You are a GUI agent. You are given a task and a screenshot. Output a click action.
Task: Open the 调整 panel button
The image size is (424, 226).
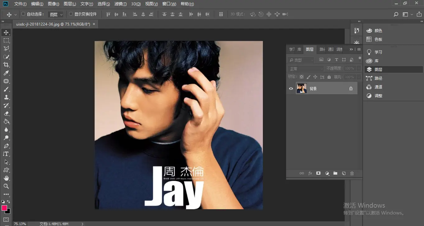point(375,96)
